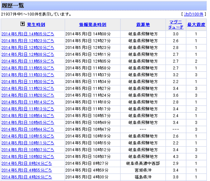Open earthquake entry at 10時44分ごろ

click(28, 129)
